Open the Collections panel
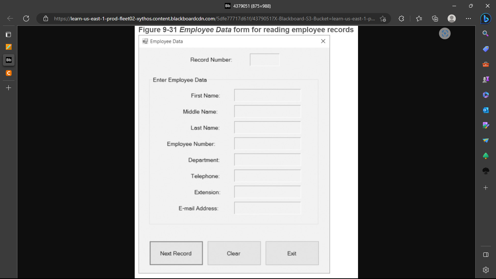This screenshot has width=496, height=279. point(435,19)
